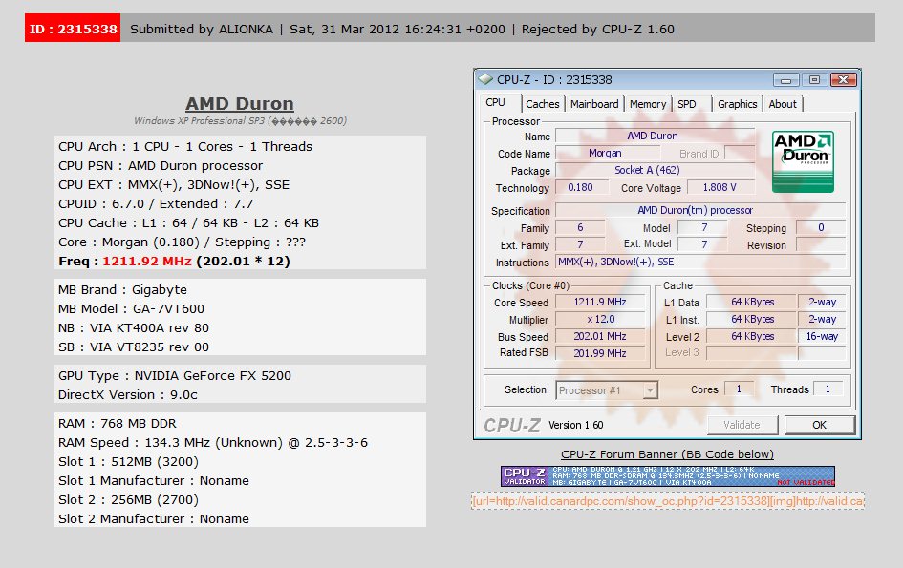903x568 pixels.
Task: Click the Slot 1 : 512MB (3200) line
Action: point(128,461)
